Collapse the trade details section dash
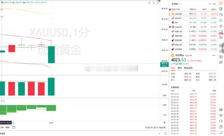Image resolution: width=224 pixels, height=136 pixels. pyautogui.click(x=215, y=87)
